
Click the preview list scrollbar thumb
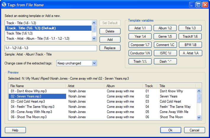pyautogui.click(x=199, y=98)
